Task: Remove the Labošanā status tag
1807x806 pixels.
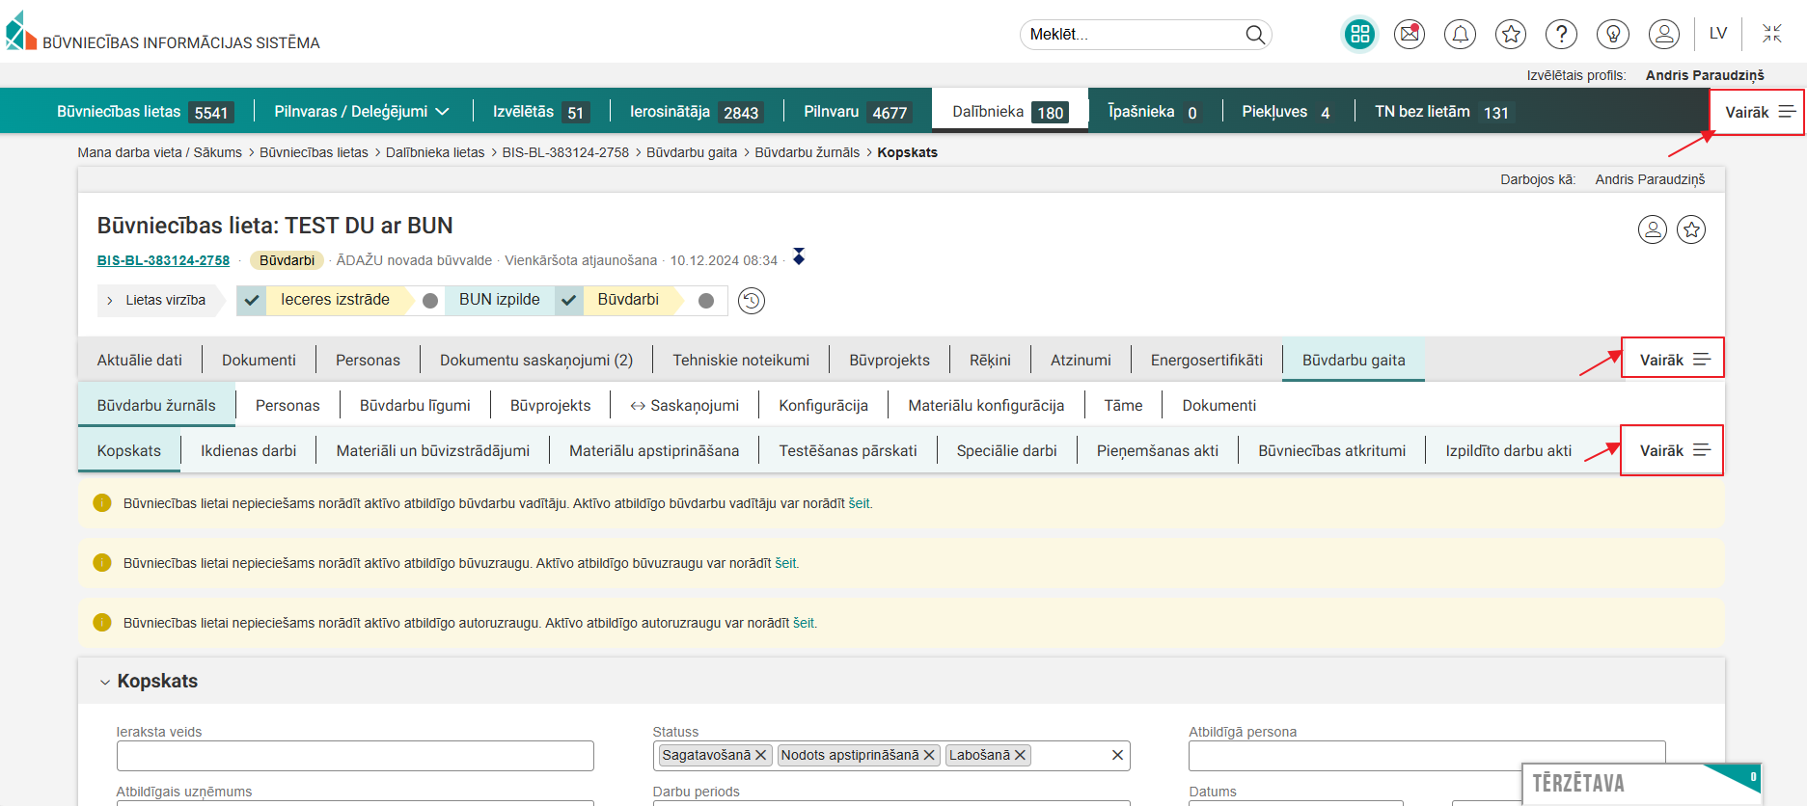Action: pos(1020,755)
